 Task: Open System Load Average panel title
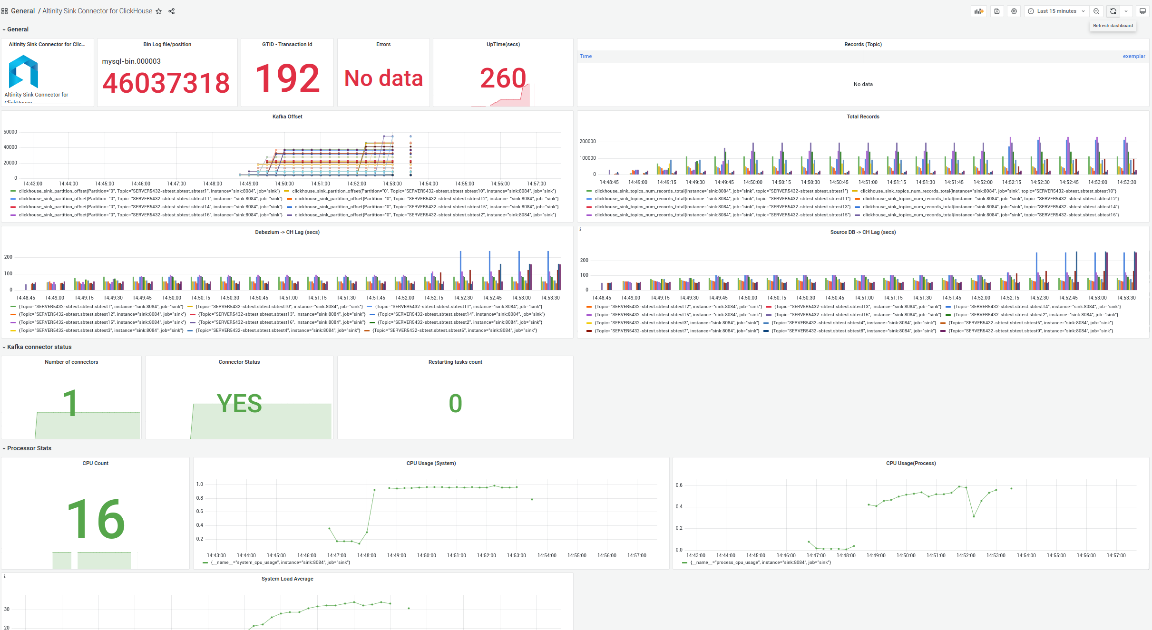pyautogui.click(x=287, y=579)
